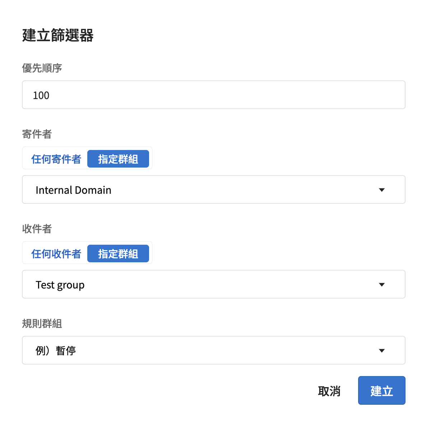
Task: Choose 指定群組 under 收件者
Action: [118, 254]
